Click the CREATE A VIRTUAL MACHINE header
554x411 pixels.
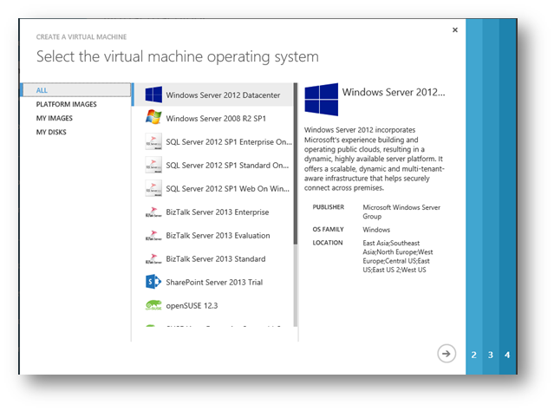[81, 36]
